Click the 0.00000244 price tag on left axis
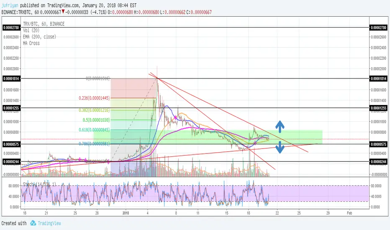 [x=11, y=161]
